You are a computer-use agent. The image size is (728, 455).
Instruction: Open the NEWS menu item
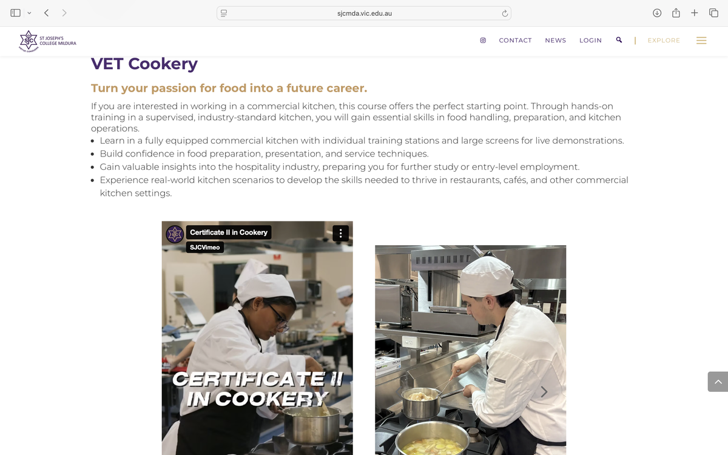pyautogui.click(x=555, y=41)
